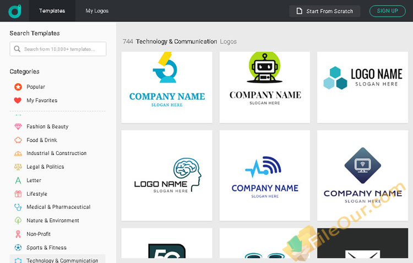
Task: Click the Food & Drink chef hat icon
Action: click(18, 140)
